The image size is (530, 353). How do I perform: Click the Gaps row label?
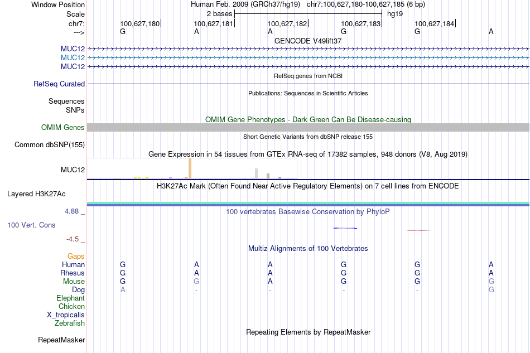[x=76, y=257]
